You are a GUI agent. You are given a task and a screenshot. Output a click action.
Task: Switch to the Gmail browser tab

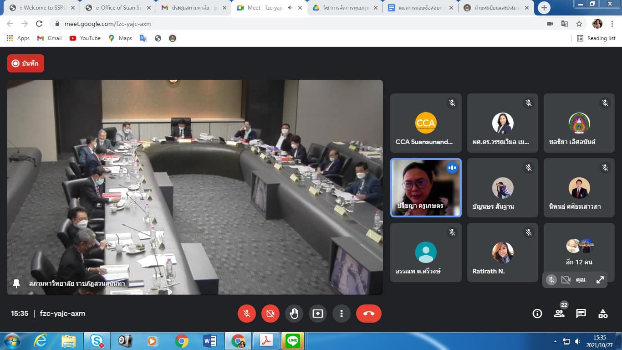pos(193,8)
